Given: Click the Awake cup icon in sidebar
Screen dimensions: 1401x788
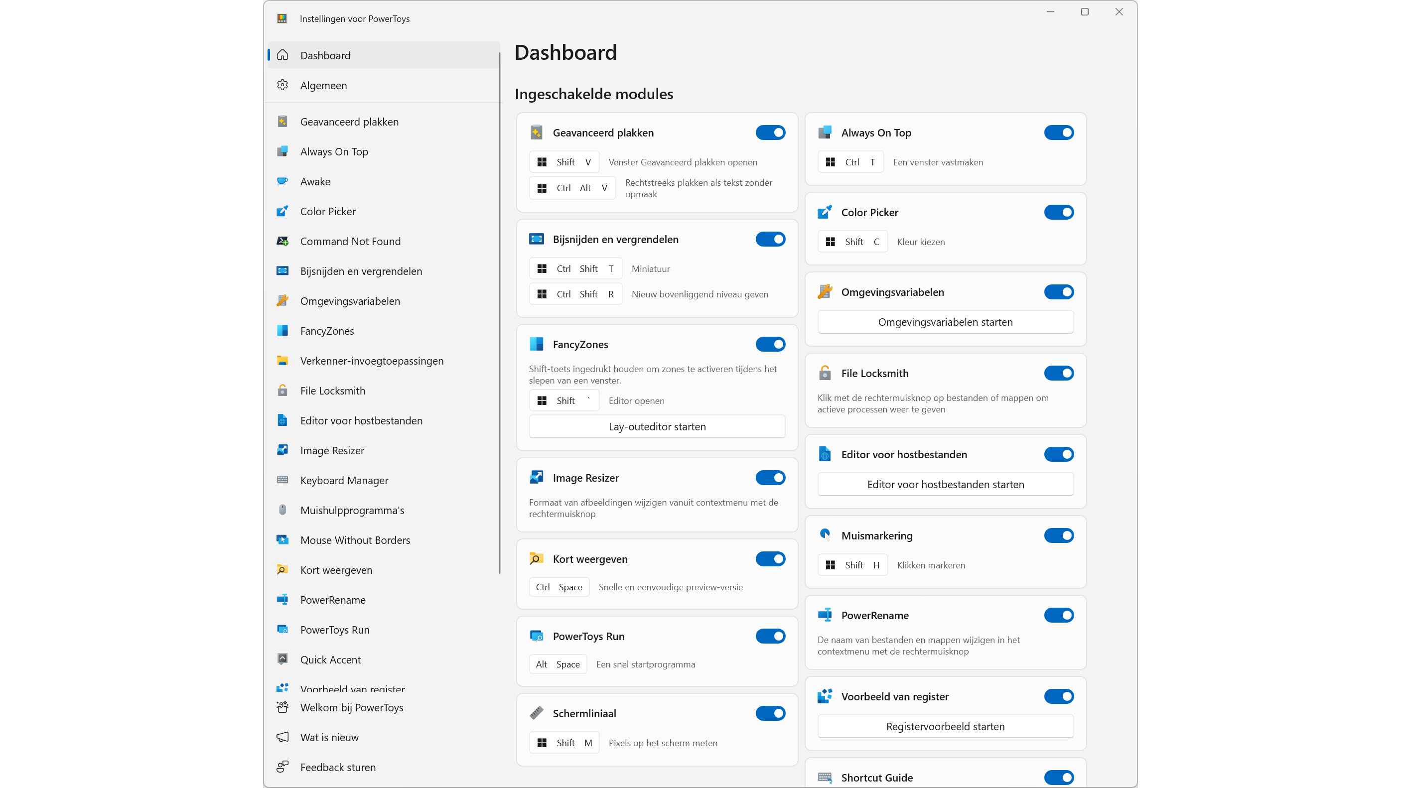Looking at the screenshot, I should point(282,181).
